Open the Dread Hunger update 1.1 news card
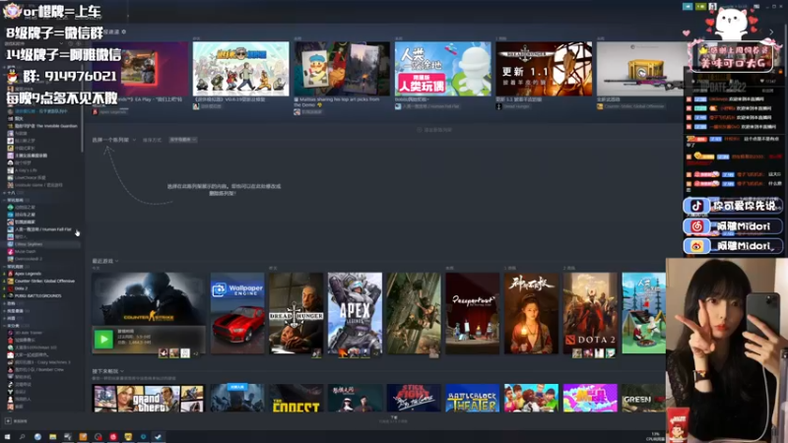Viewport: 788px width, 443px height. pyautogui.click(x=544, y=69)
